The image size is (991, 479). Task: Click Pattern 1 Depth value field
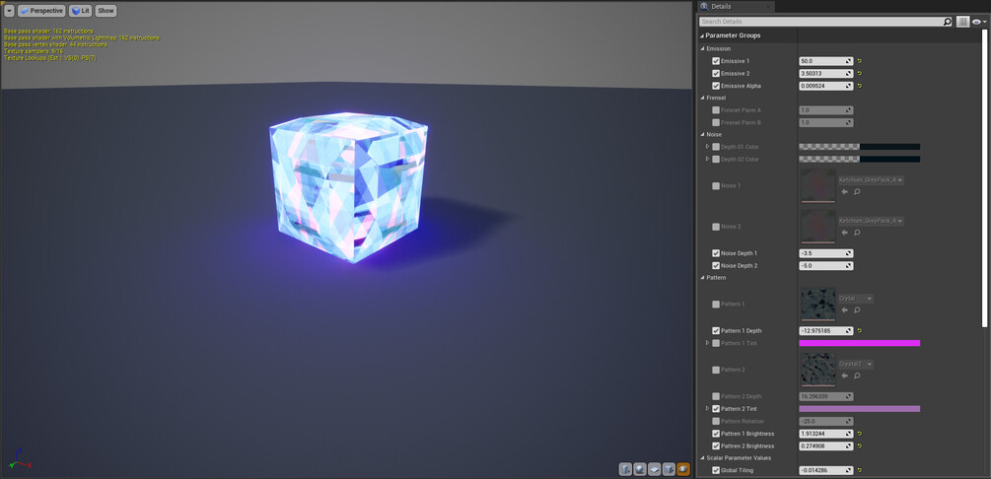pos(823,330)
